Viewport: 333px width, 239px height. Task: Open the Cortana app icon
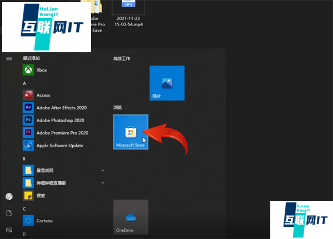[x=28, y=221]
